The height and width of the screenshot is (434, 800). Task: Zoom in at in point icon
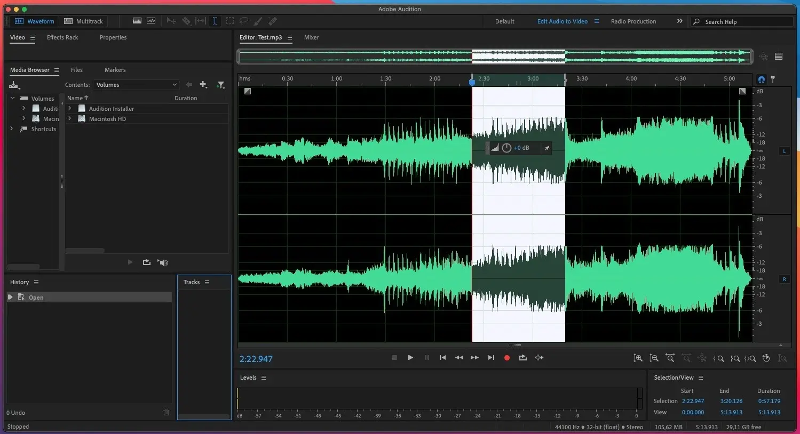tap(719, 358)
